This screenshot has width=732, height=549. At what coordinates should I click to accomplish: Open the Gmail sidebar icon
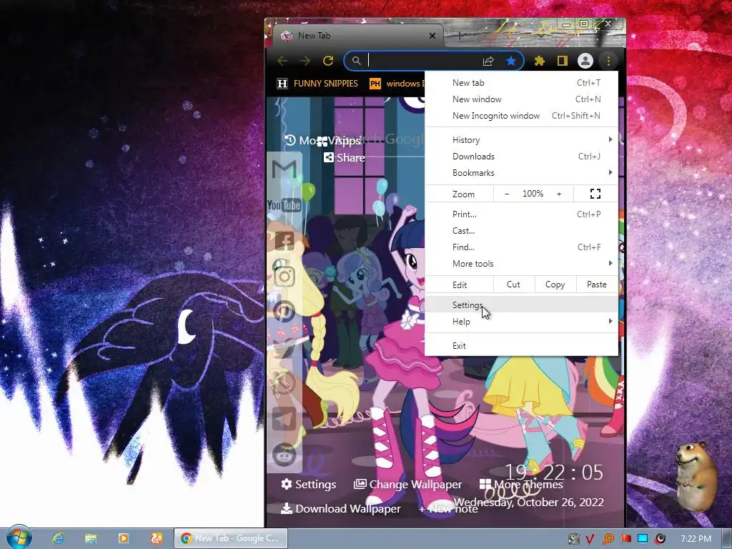pyautogui.click(x=285, y=169)
